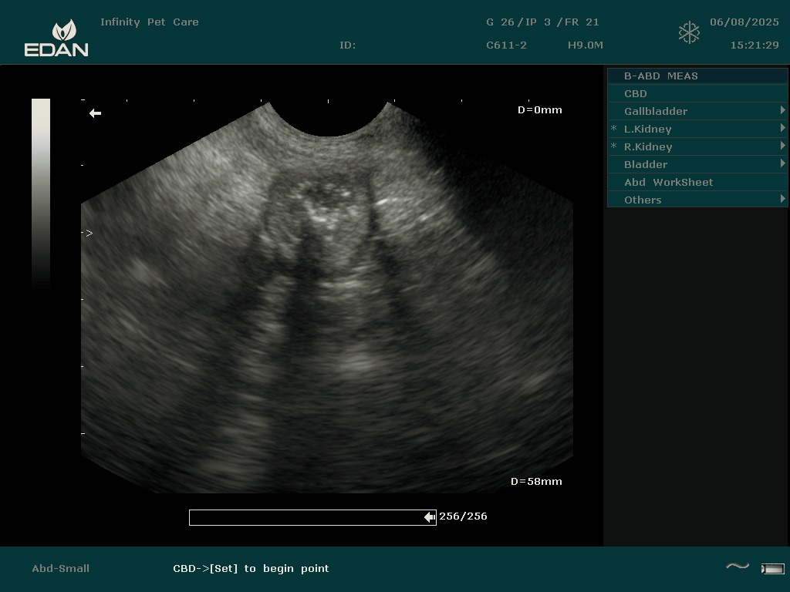This screenshot has height=592, width=790.
Task: Click the battery status icon
Action: tap(772, 569)
